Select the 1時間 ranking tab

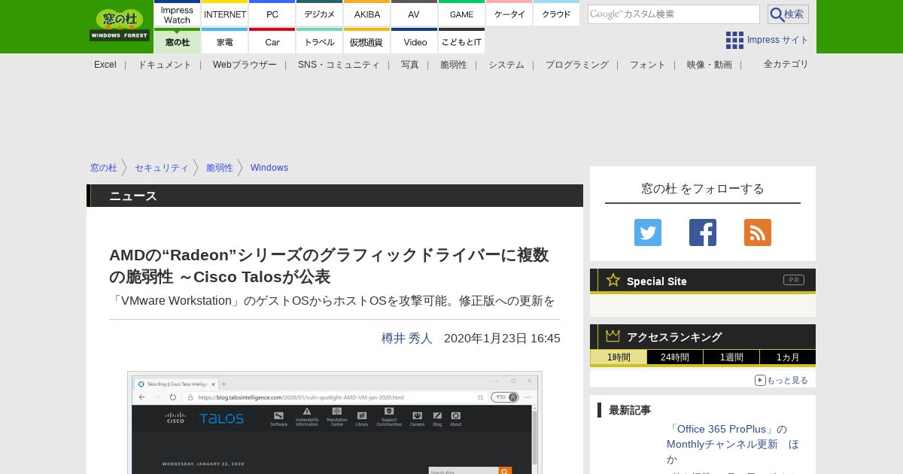point(619,357)
